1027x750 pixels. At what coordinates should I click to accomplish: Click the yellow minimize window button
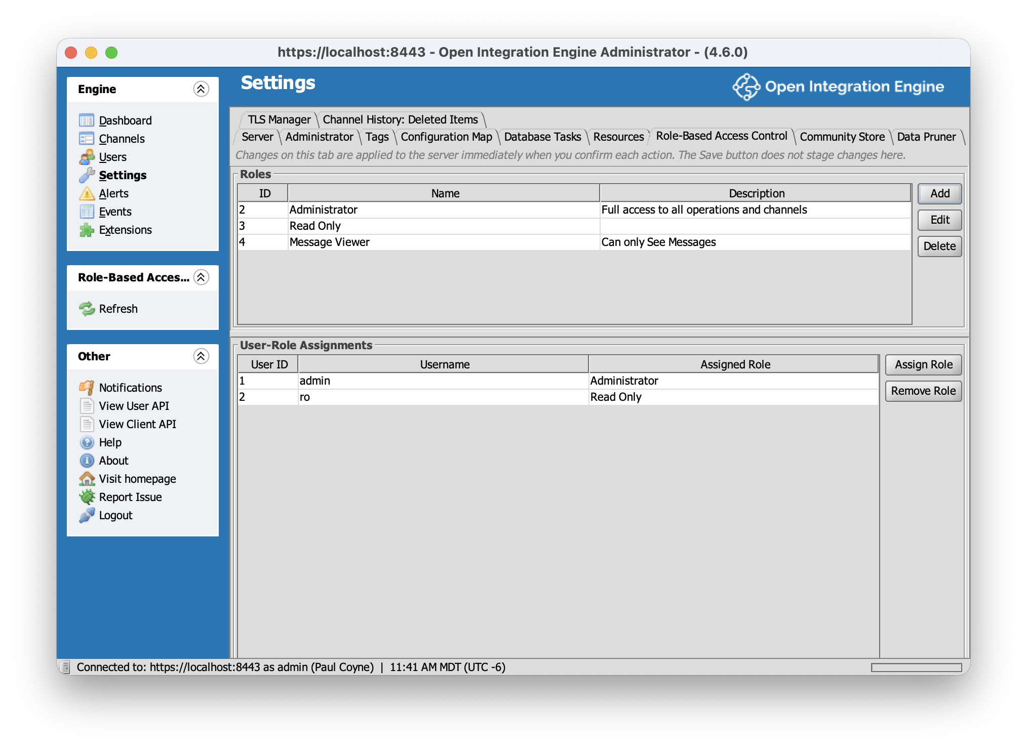91,53
